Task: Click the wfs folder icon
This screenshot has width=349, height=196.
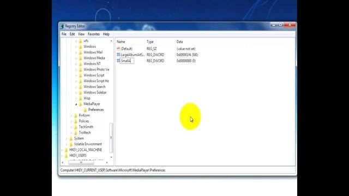Action: [x=81, y=41]
